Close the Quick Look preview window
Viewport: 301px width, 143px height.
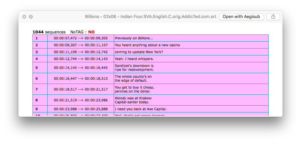pos(24,17)
